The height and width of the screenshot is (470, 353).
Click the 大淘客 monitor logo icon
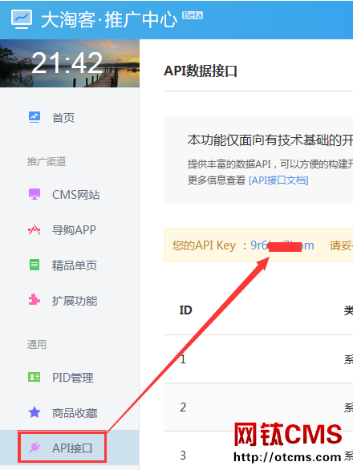pyautogui.click(x=22, y=19)
